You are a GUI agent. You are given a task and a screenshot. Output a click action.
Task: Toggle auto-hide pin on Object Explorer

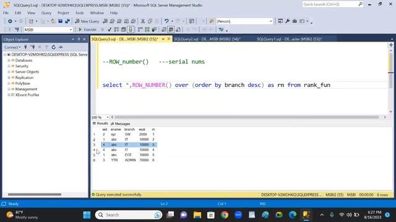[x=79, y=39]
